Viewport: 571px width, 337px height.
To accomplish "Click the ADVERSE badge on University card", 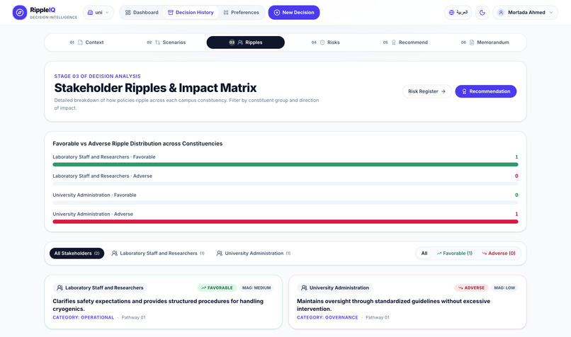I will click(471, 288).
